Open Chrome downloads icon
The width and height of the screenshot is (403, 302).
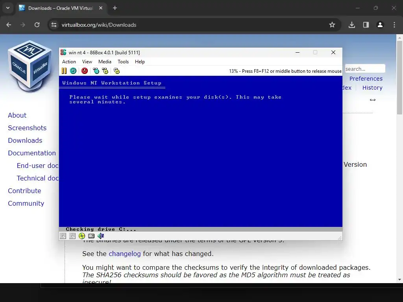[352, 25]
